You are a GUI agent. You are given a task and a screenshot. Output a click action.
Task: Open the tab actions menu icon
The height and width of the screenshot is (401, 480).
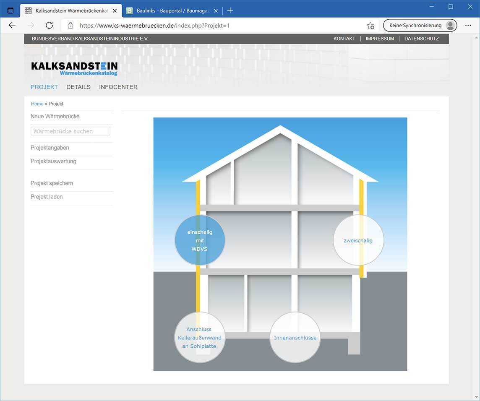10,11
